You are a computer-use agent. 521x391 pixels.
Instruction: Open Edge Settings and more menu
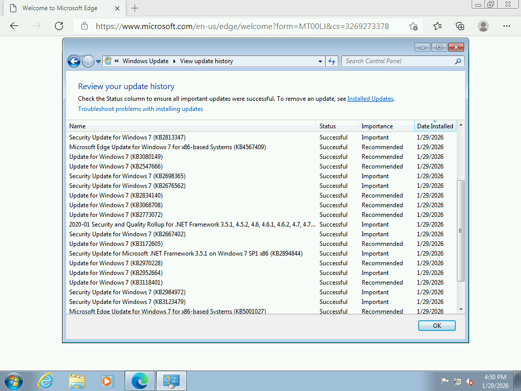coord(507,26)
